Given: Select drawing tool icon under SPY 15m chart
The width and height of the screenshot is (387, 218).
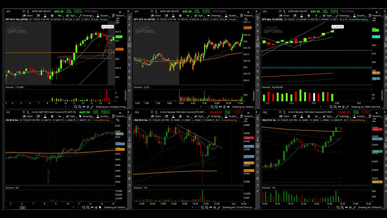Looking at the screenshot, I should point(92,107).
